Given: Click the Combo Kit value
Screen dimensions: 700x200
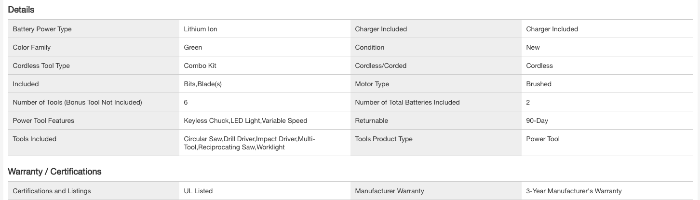Looking at the screenshot, I should click(200, 66).
